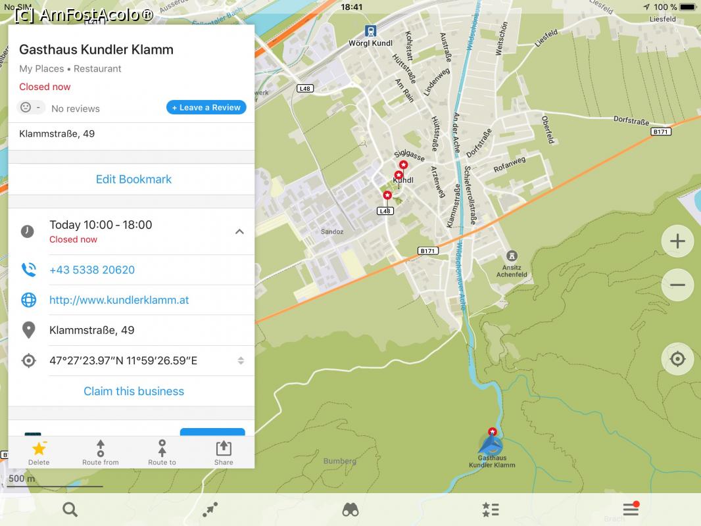Call phone number +43 5338 20620

(x=92, y=270)
